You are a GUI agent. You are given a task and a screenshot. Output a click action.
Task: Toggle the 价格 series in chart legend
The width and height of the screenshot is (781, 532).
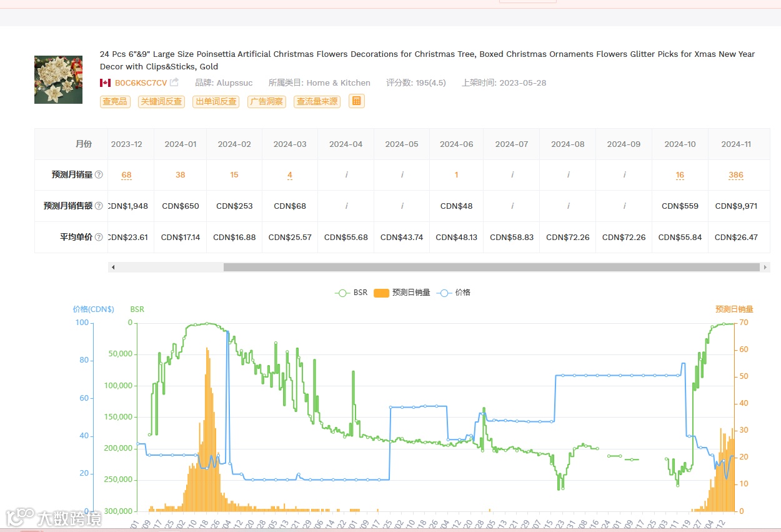pyautogui.click(x=454, y=293)
